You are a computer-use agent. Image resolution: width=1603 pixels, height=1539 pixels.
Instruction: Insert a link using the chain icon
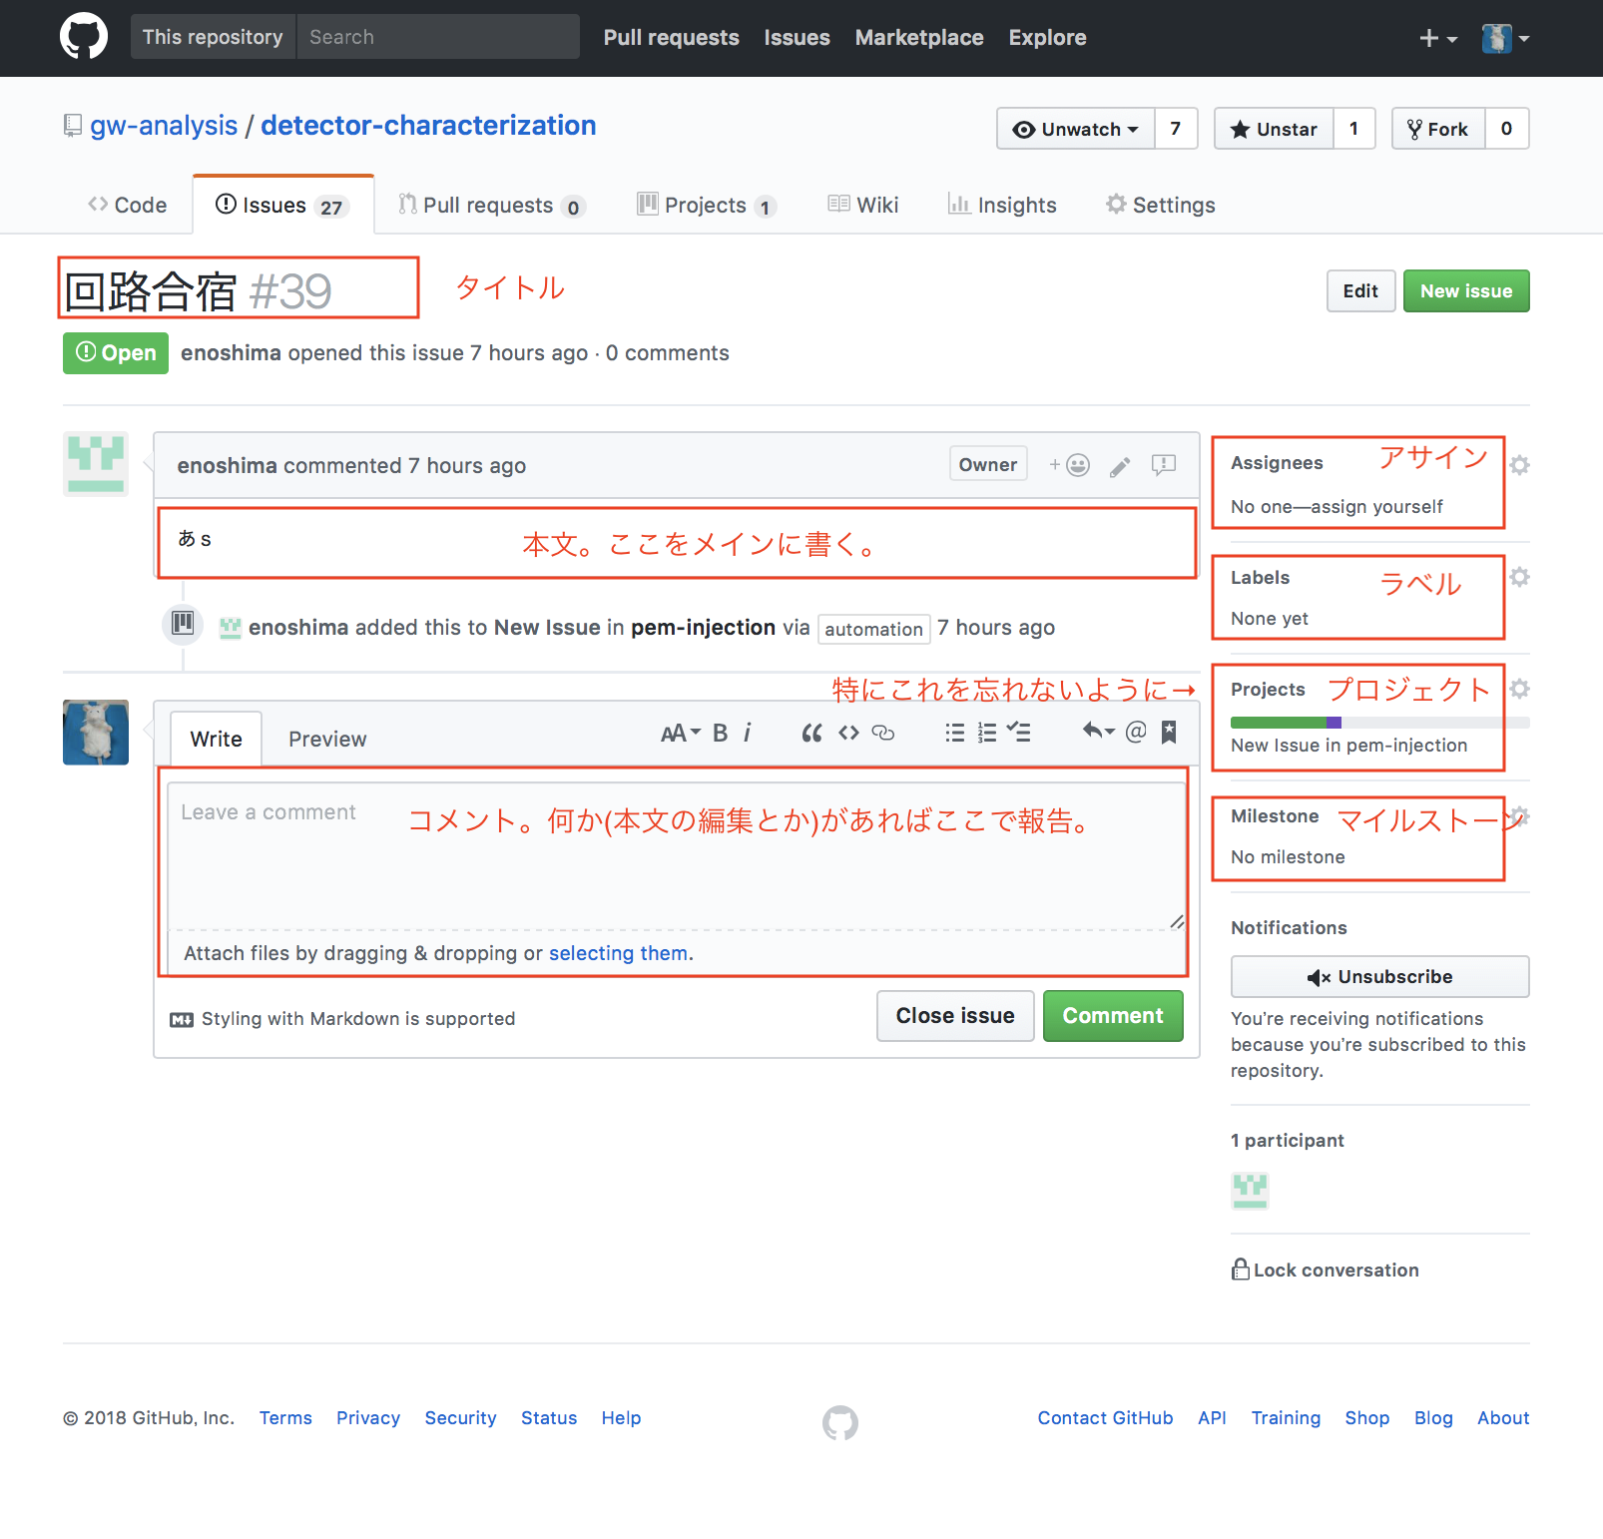click(x=883, y=734)
